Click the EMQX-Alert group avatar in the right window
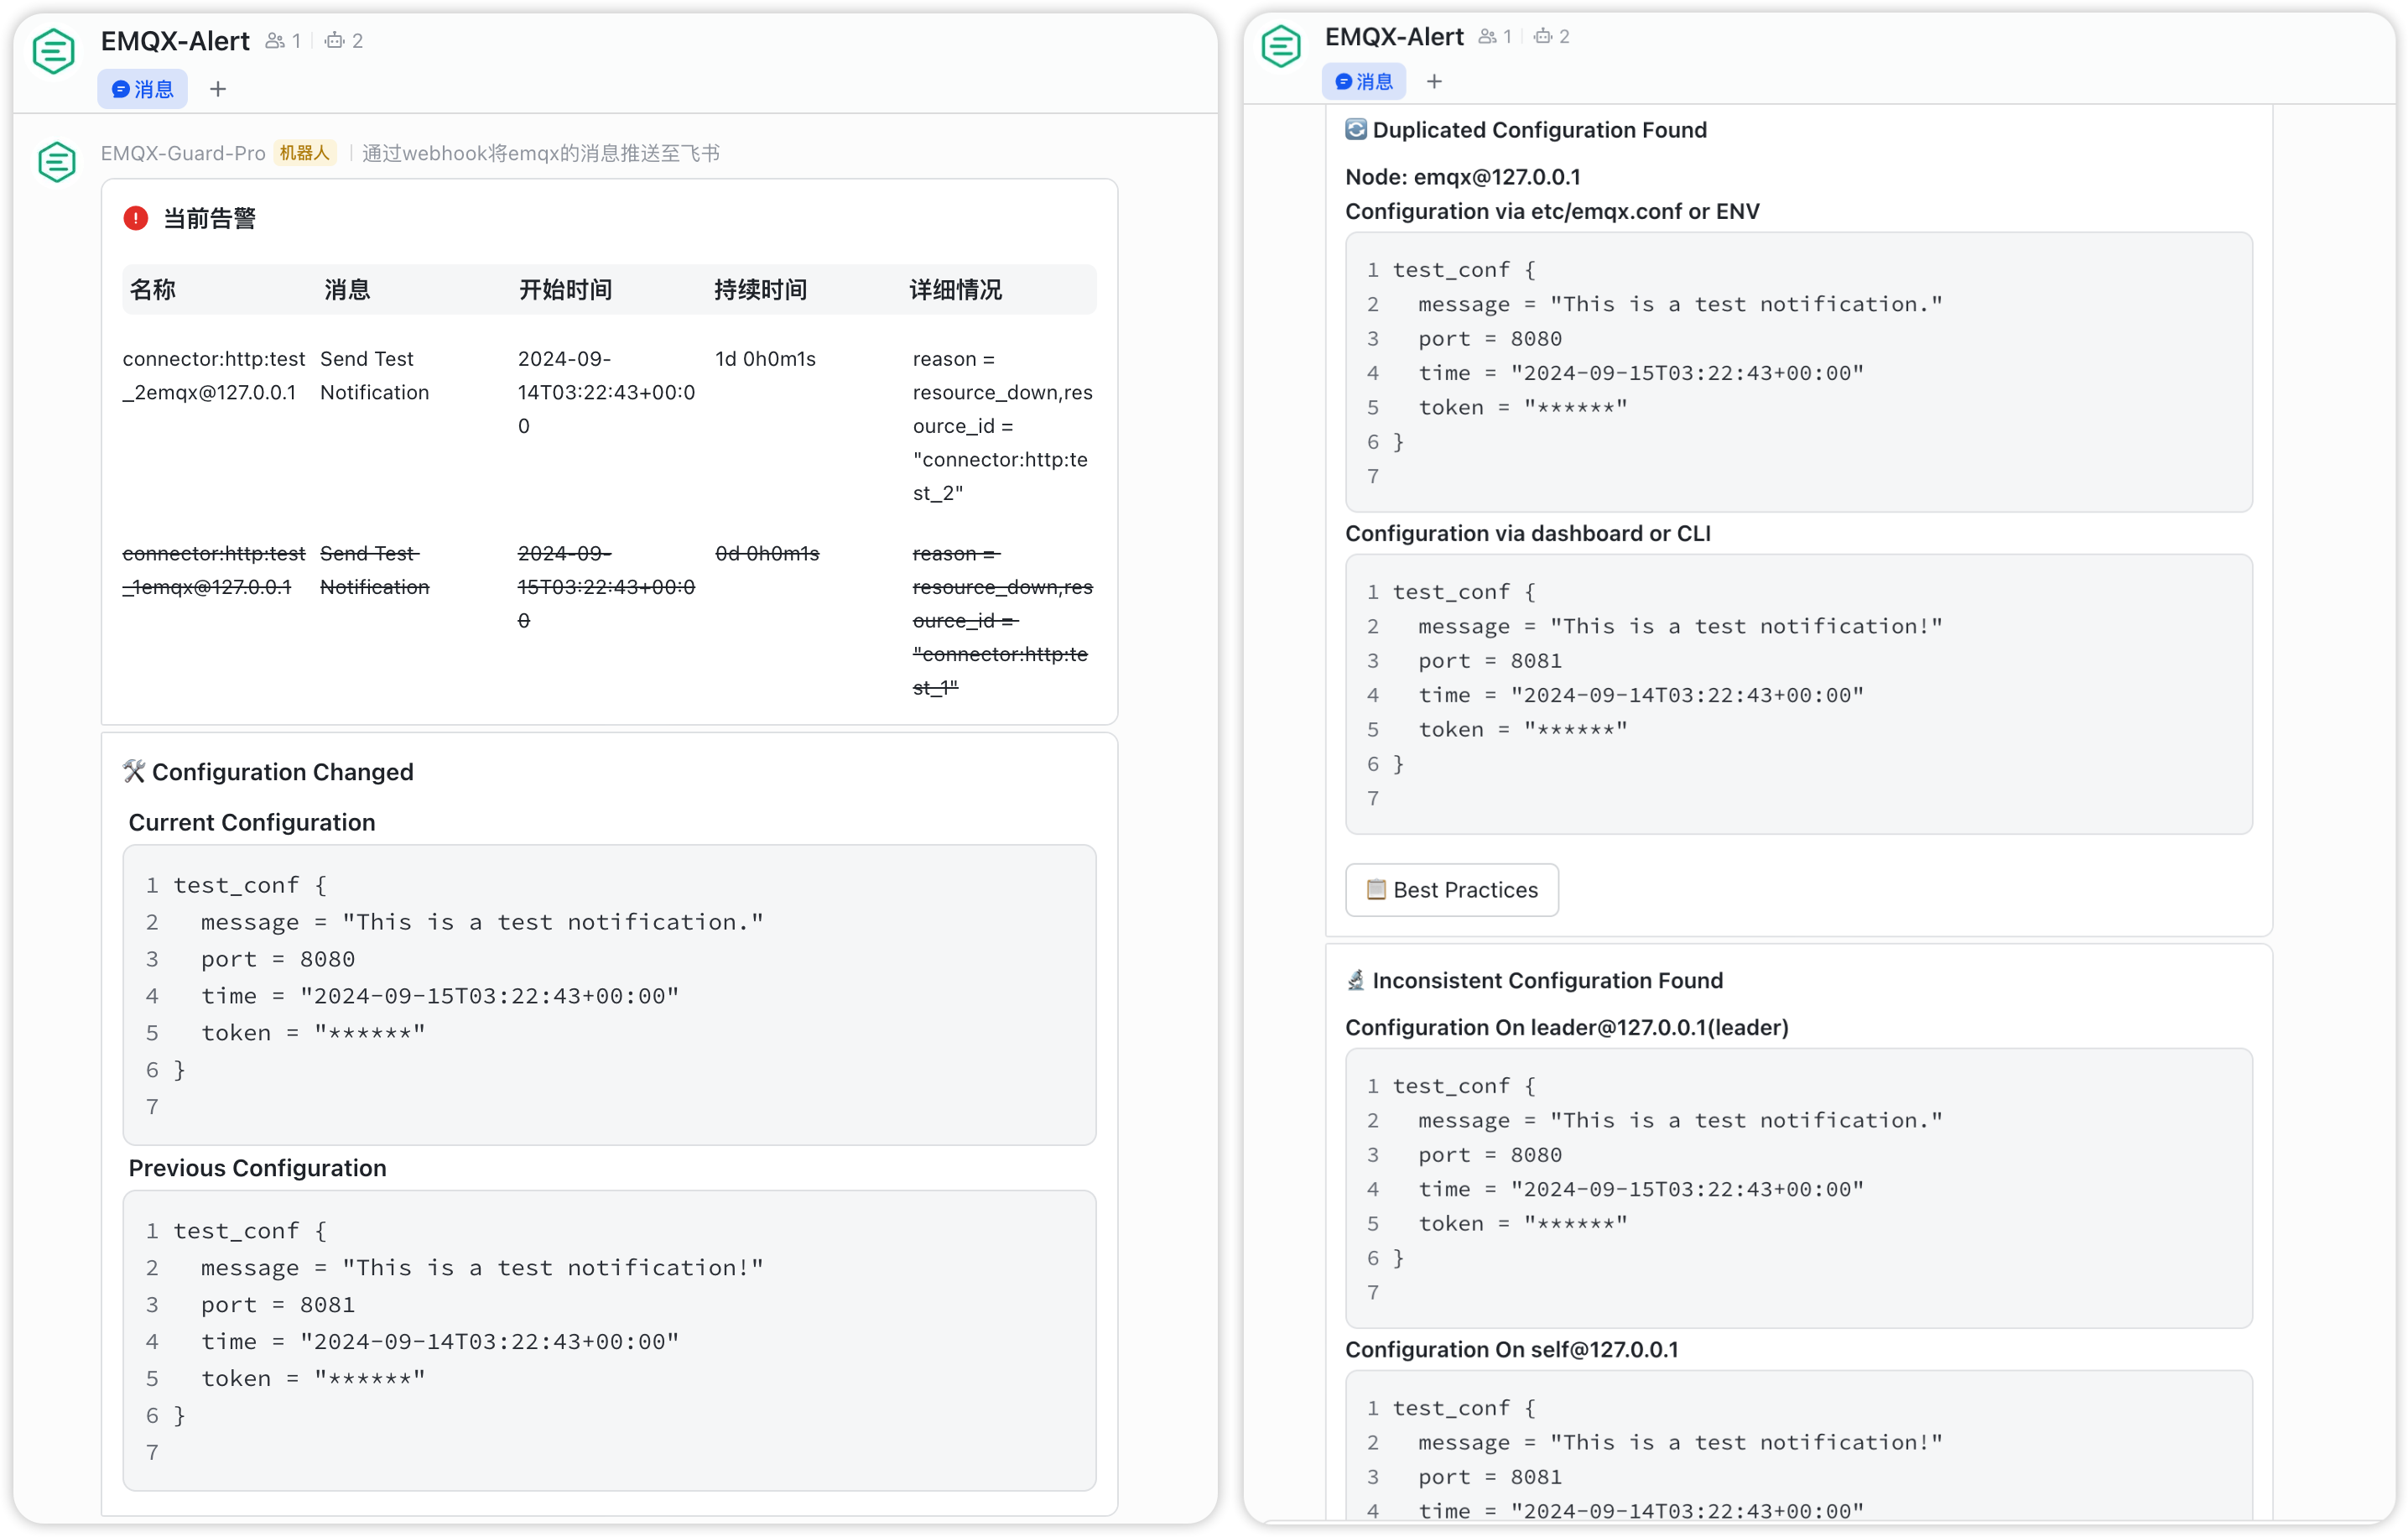 [x=1281, y=46]
